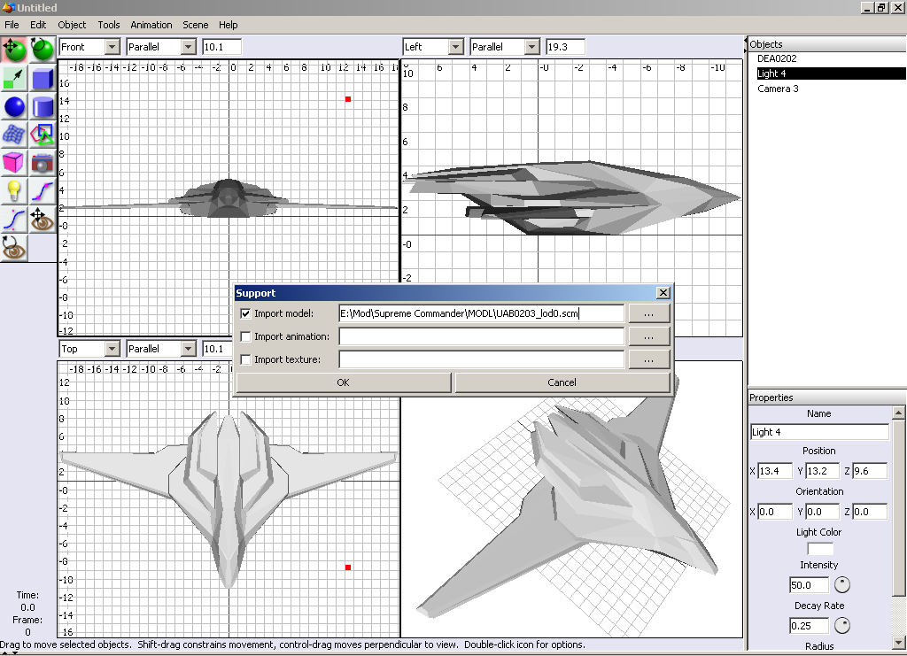Select the Rotate Object tool
907x656 pixels.
click(x=43, y=50)
